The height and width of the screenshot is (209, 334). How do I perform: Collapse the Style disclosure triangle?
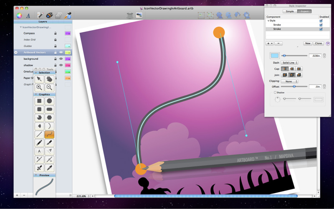[x=268, y=20]
